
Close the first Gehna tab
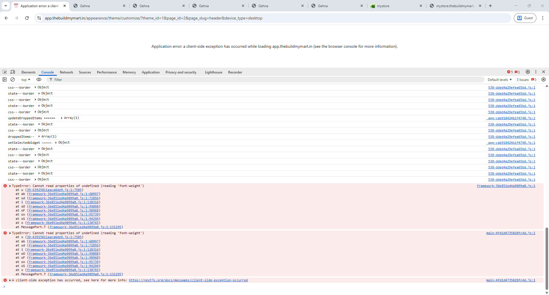pos(124,6)
